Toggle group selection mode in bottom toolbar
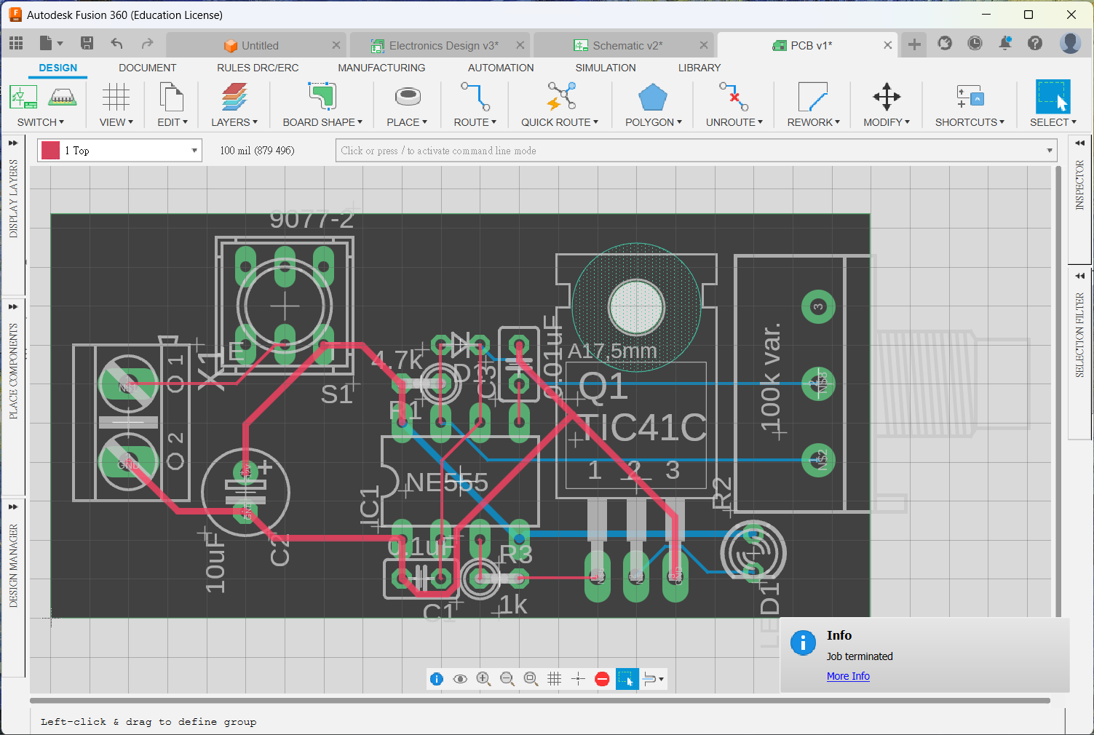The image size is (1094, 735). pyautogui.click(x=627, y=679)
